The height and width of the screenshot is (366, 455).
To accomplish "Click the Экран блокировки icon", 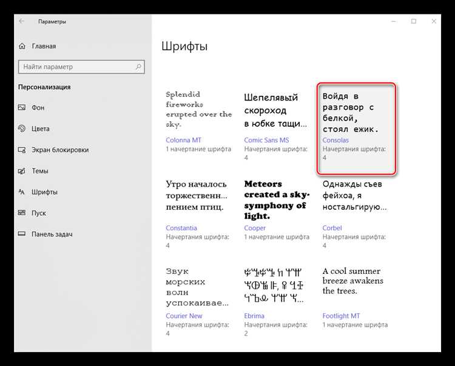I will pos(22,150).
